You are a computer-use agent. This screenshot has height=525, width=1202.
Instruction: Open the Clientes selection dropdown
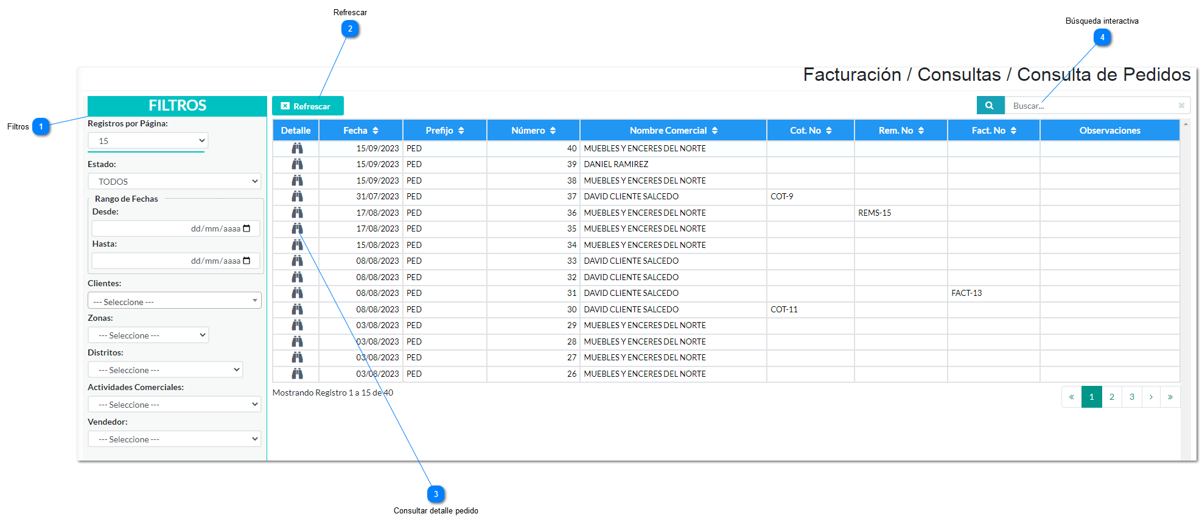[x=175, y=301]
